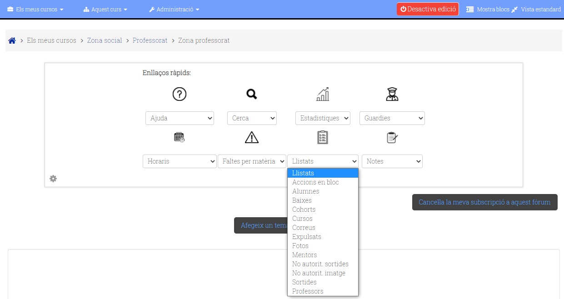Screen dimensions: 564x299
Task: Click Cancel·la la meva subscripció button
Action: (484, 202)
